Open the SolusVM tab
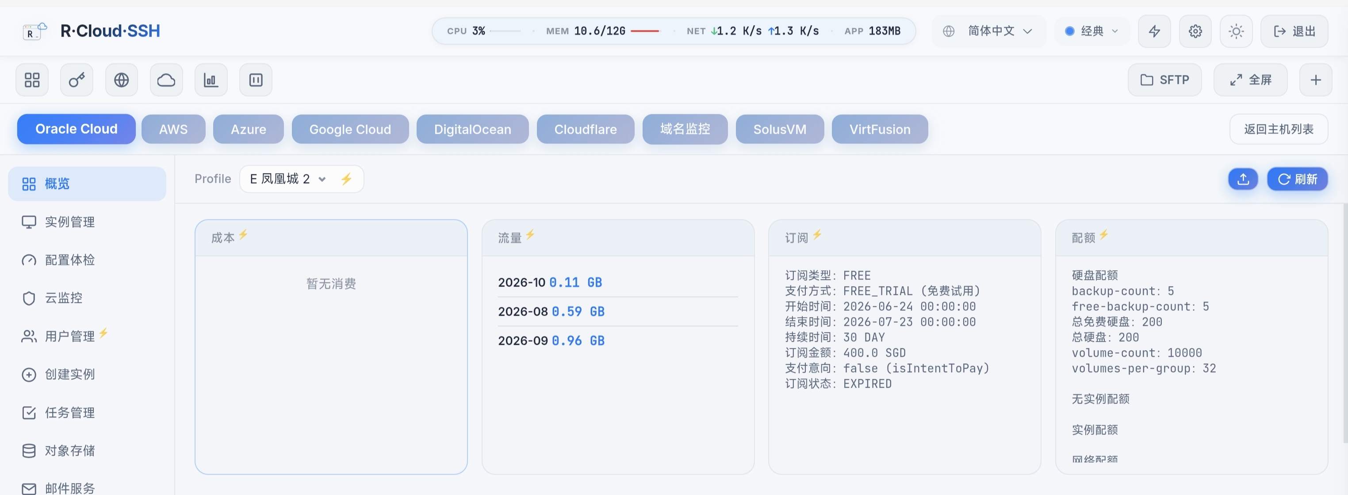Image resolution: width=1348 pixels, height=495 pixels. [x=780, y=129]
